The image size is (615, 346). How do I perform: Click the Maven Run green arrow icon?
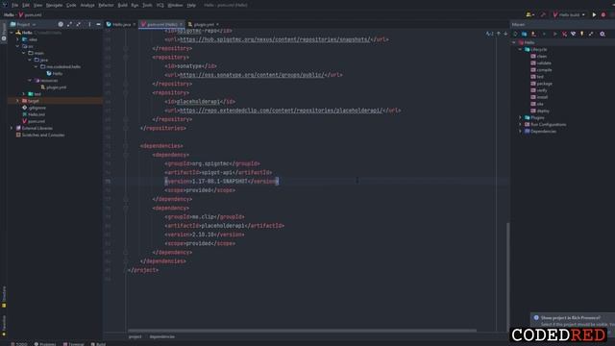click(554, 35)
